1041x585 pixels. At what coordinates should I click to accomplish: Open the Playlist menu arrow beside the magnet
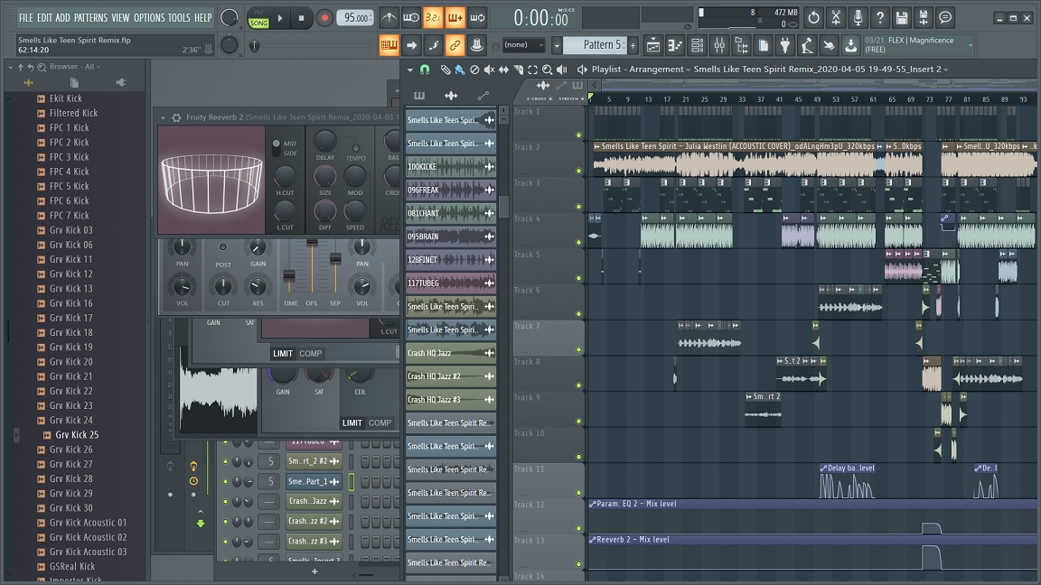[x=409, y=70]
